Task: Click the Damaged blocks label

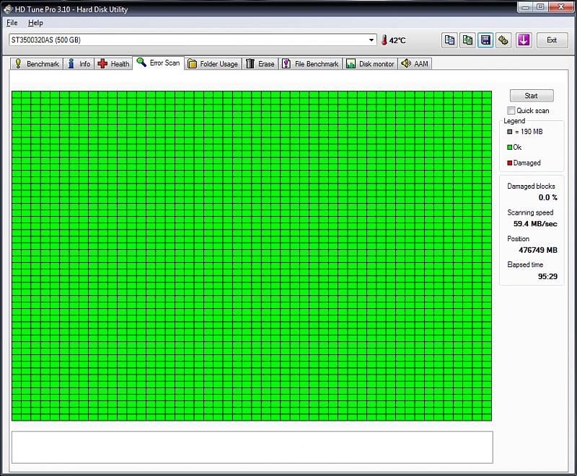Action: click(531, 187)
